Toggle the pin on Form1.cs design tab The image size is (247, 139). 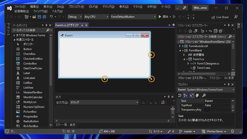(82, 25)
